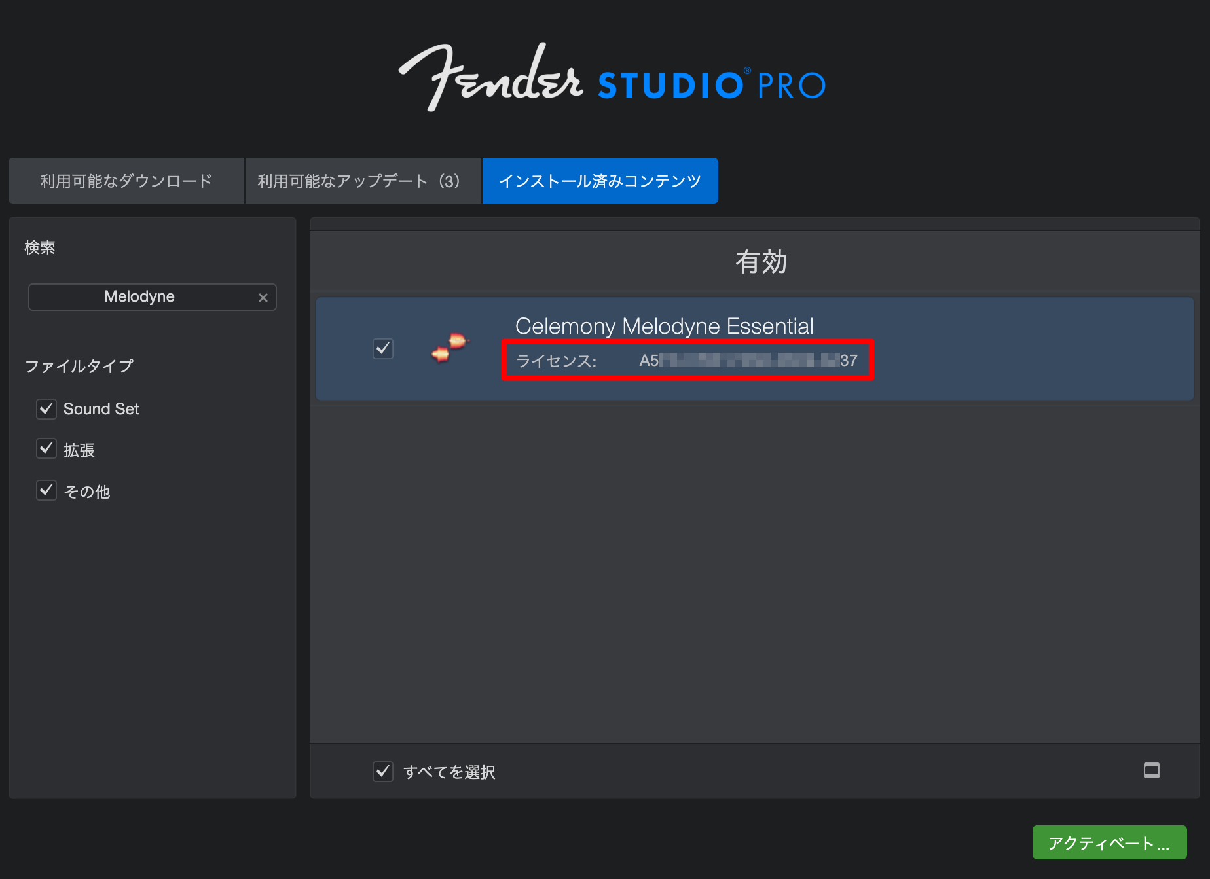
Task: Click the Sound Set label text
Action: point(101,409)
